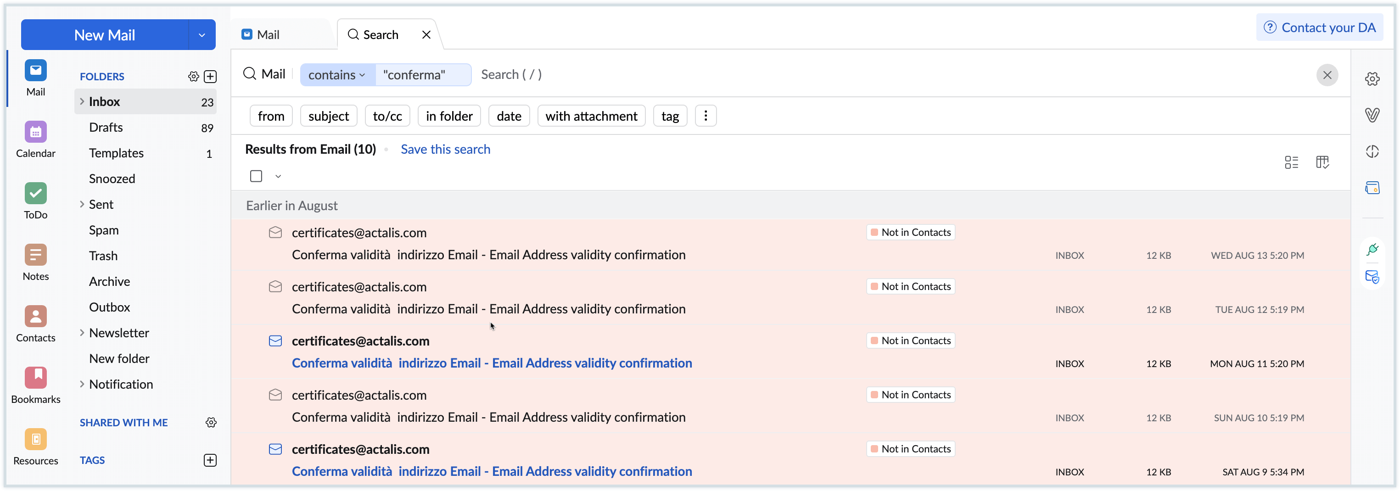Add a new tag with plus icon
The height and width of the screenshot is (491, 1400).
(x=210, y=460)
